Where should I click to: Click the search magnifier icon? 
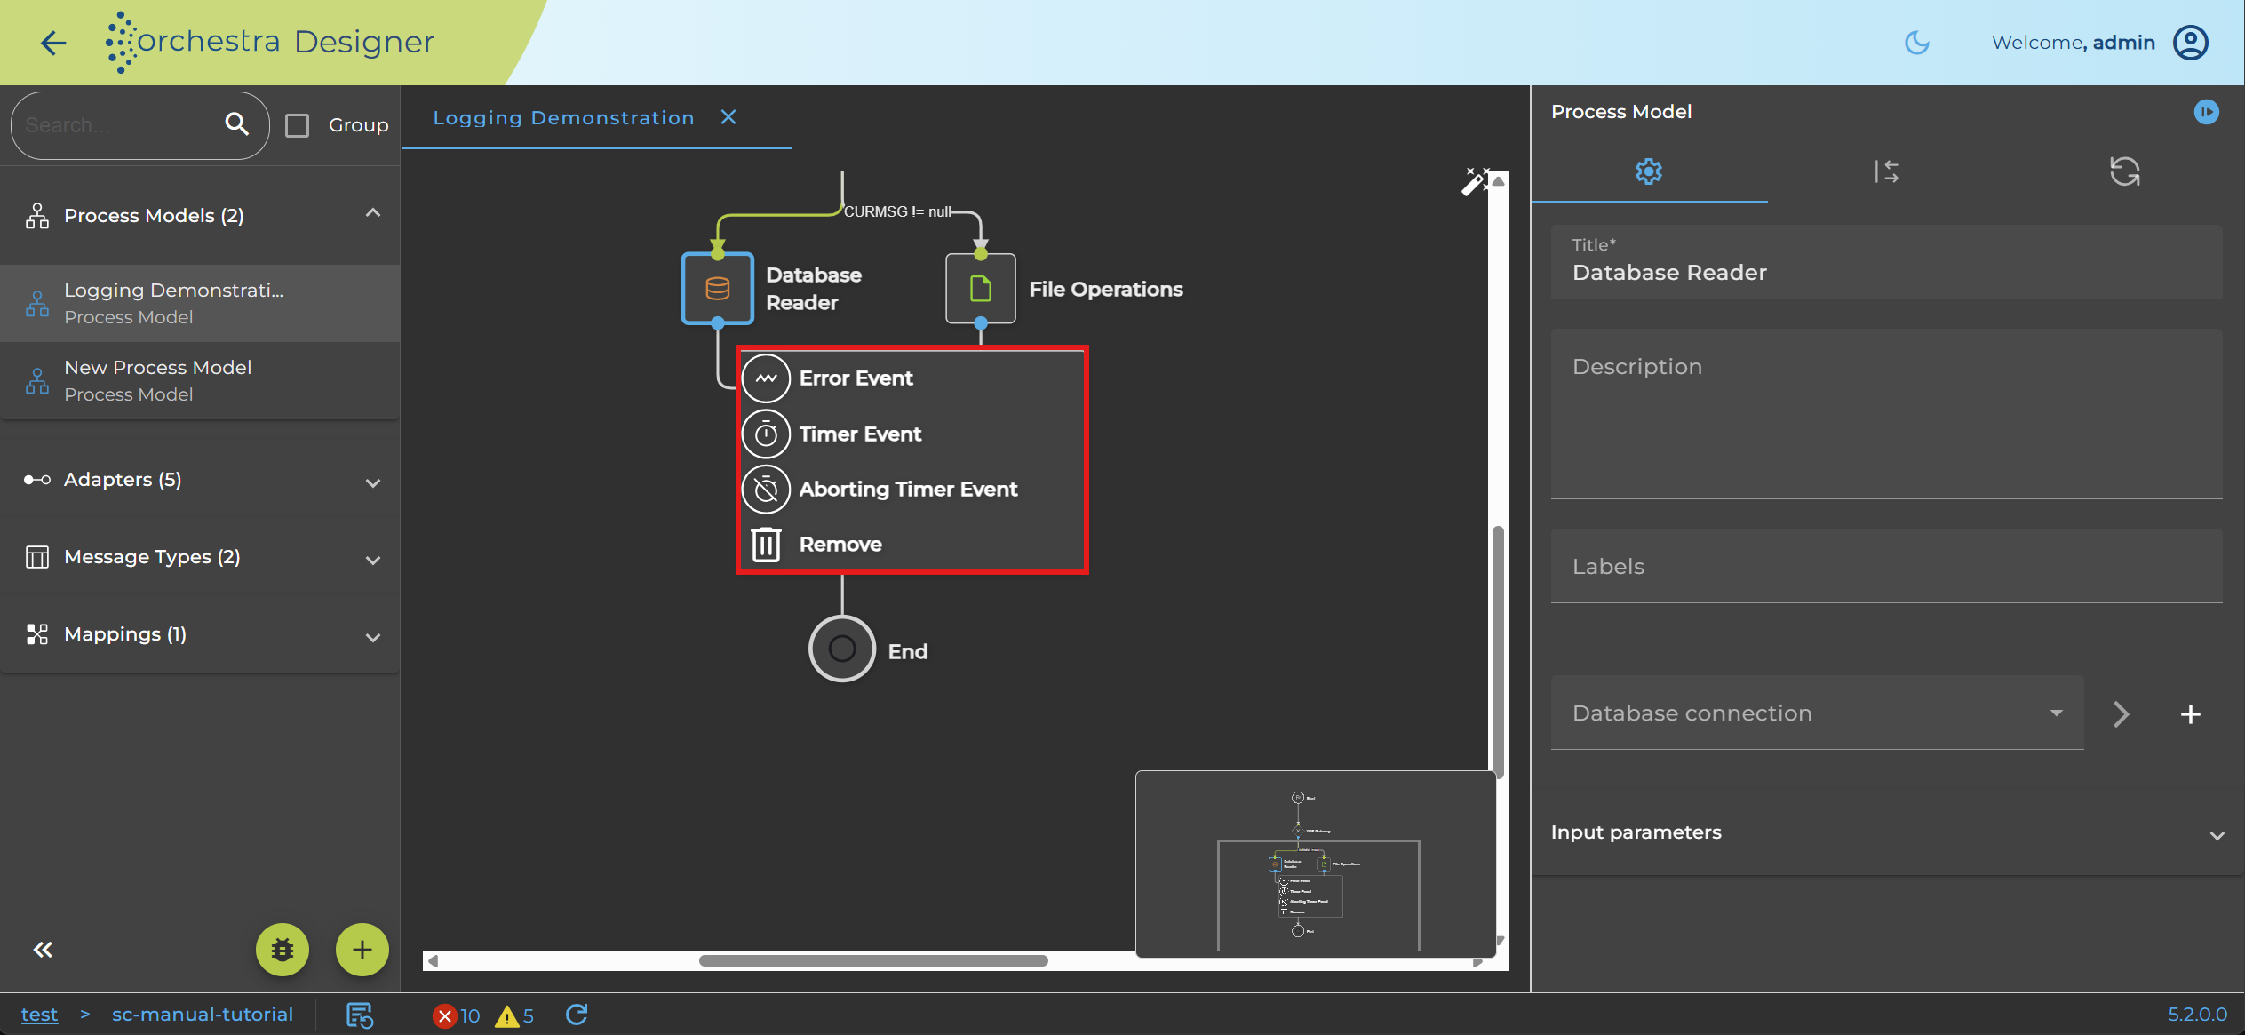pos(236,124)
